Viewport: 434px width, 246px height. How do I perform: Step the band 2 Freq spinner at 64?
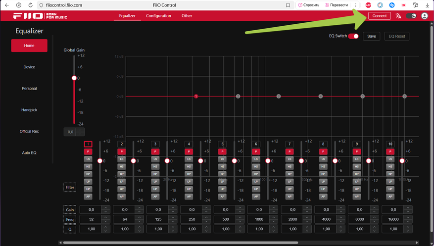(139, 219)
